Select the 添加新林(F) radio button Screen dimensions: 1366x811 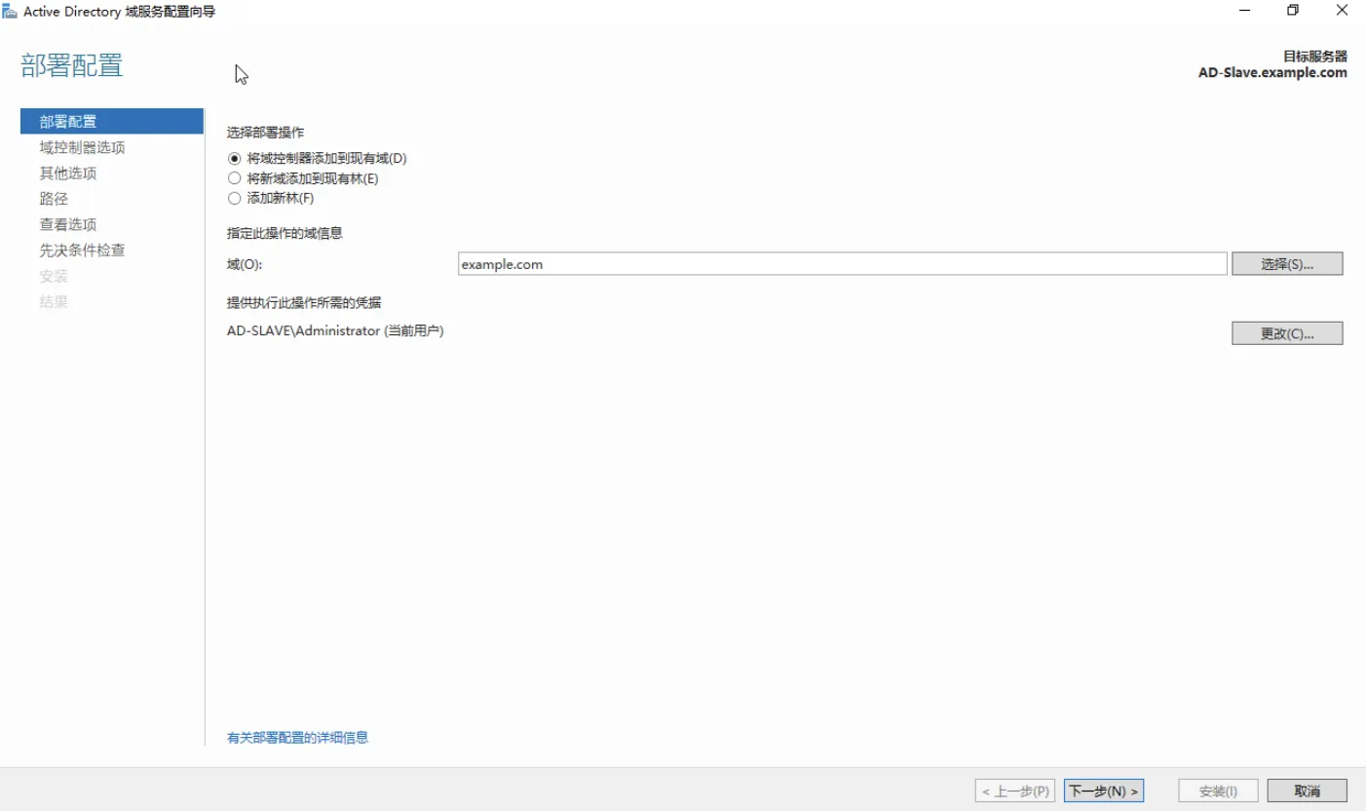[x=234, y=199]
